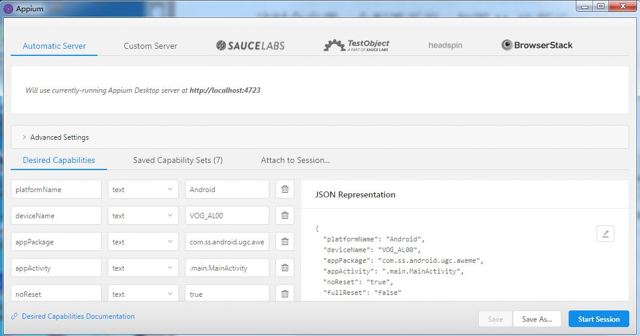Open type dropdown for platformName
The image size is (640, 336).
(x=143, y=190)
